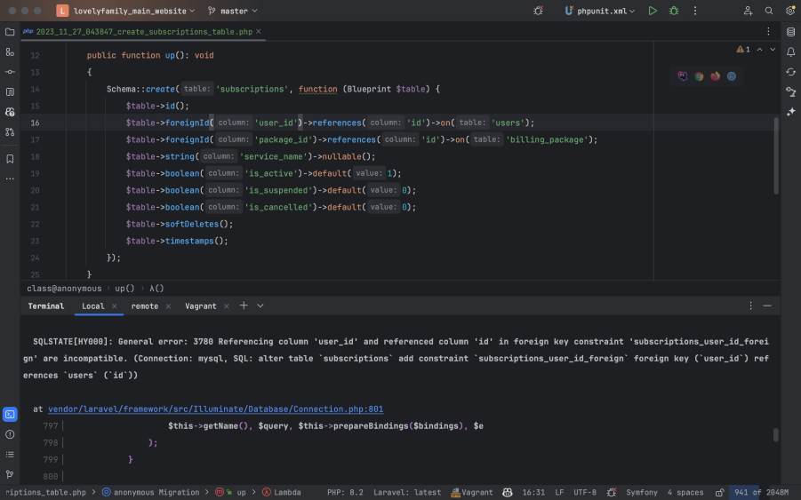Switch to the Vagrant terminal tab
The height and width of the screenshot is (500, 801).
click(200, 306)
